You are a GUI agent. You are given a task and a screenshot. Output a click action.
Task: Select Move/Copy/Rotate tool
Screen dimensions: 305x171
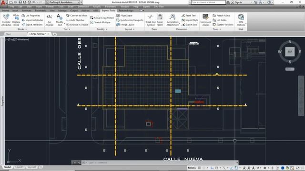(x=102, y=18)
